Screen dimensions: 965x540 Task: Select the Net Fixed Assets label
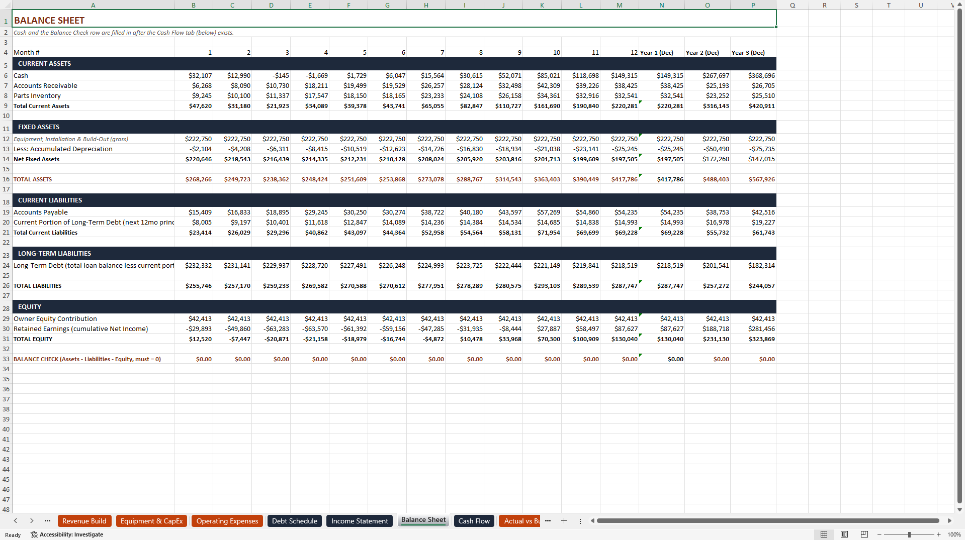coord(93,159)
